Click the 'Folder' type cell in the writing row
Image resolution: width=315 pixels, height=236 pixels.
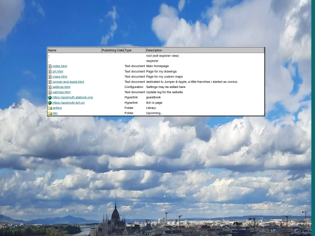coord(129,108)
